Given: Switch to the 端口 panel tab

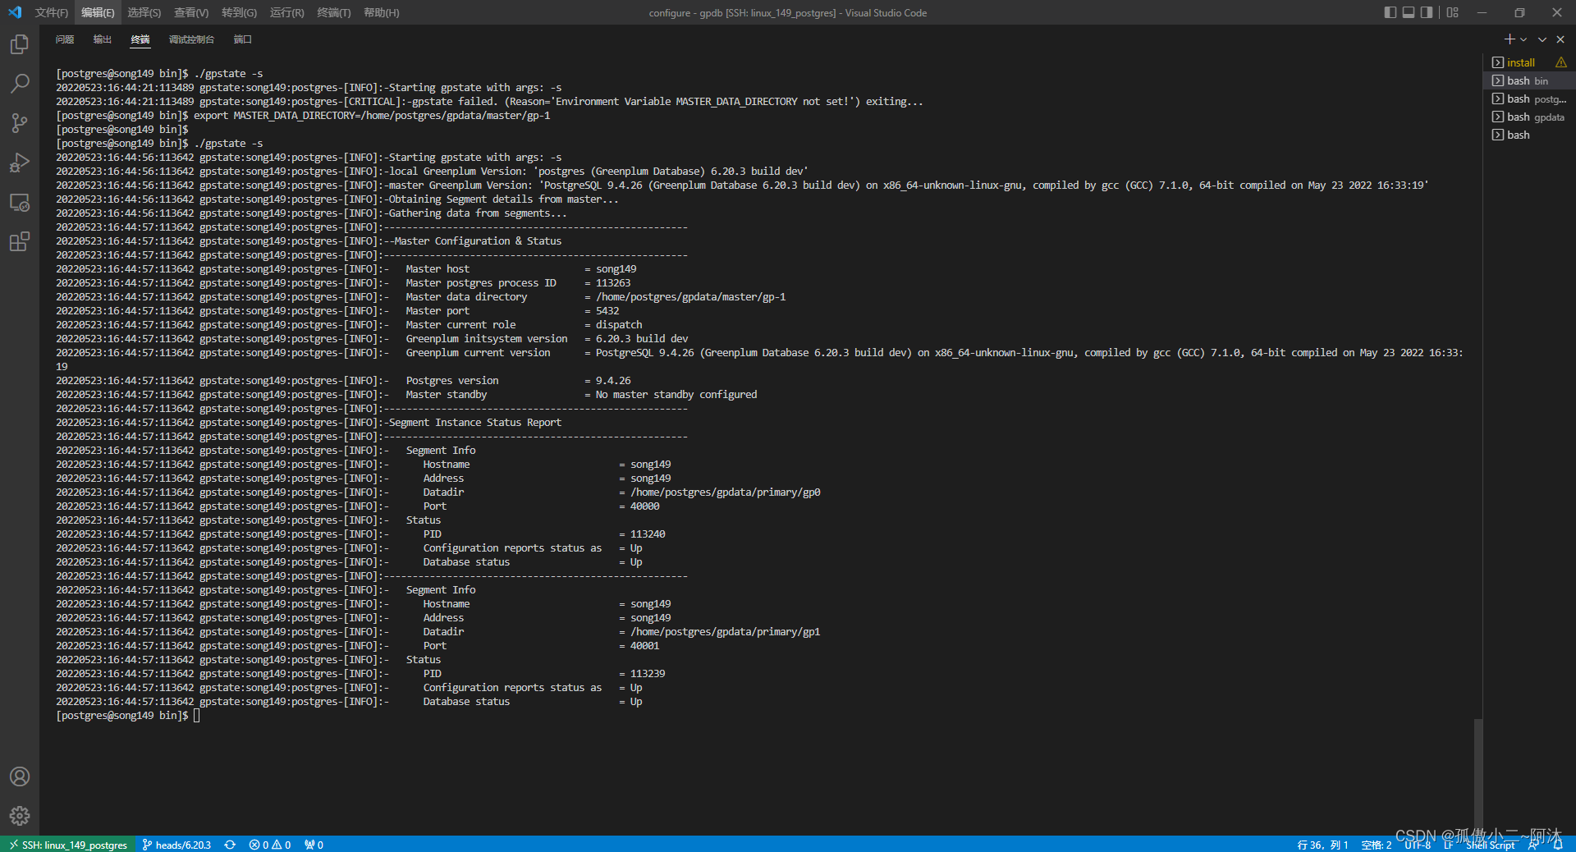Looking at the screenshot, I should point(243,39).
